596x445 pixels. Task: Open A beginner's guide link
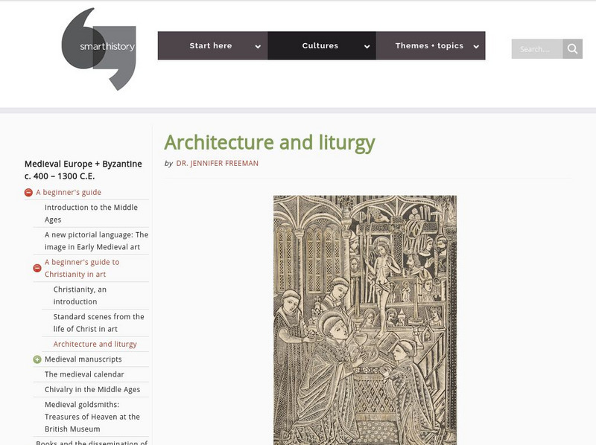coord(69,192)
